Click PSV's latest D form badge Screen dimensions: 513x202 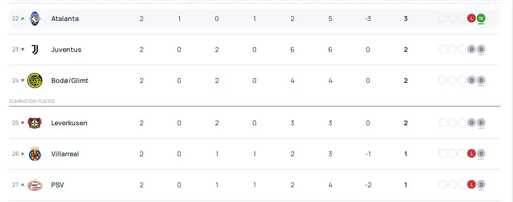[481, 184]
